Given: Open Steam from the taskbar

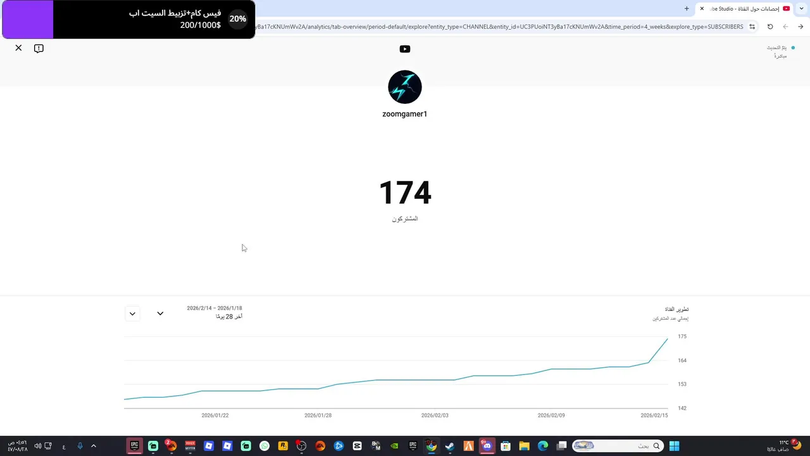Looking at the screenshot, I should coord(450,446).
